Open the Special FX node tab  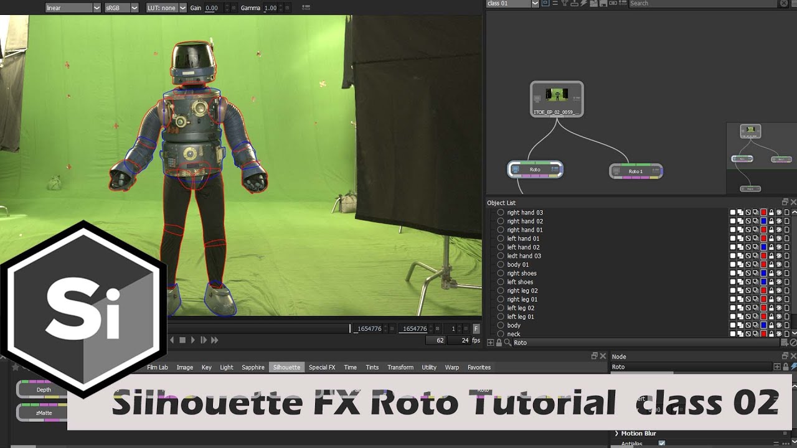point(322,367)
